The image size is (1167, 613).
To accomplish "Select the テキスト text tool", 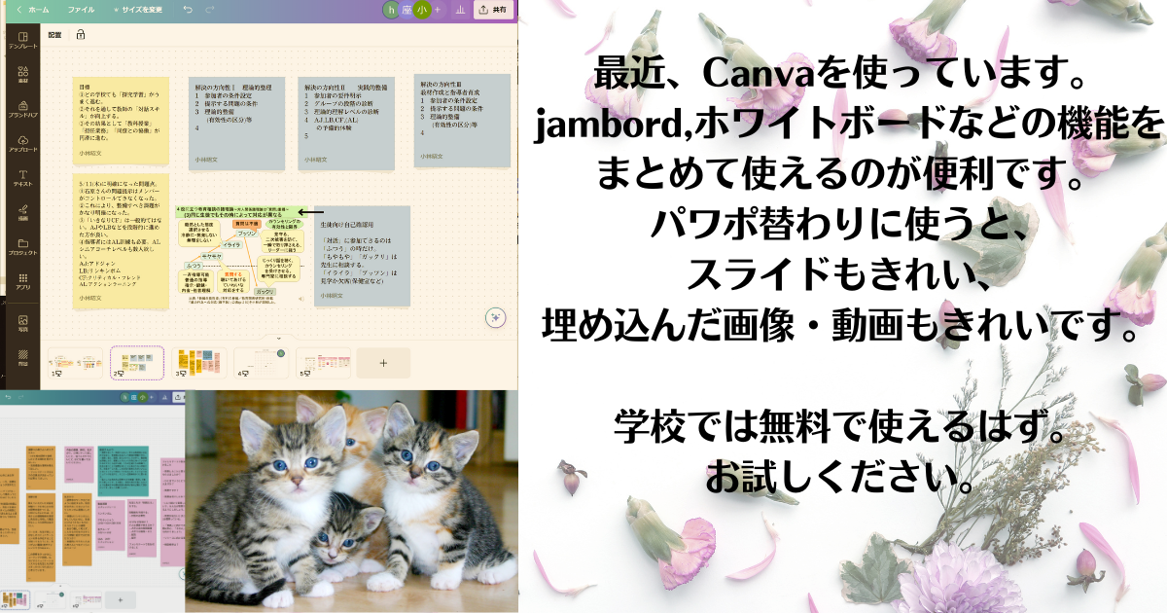I will (x=22, y=177).
